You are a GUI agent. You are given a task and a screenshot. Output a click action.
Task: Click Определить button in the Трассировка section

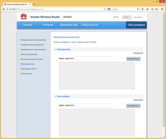[133, 106]
